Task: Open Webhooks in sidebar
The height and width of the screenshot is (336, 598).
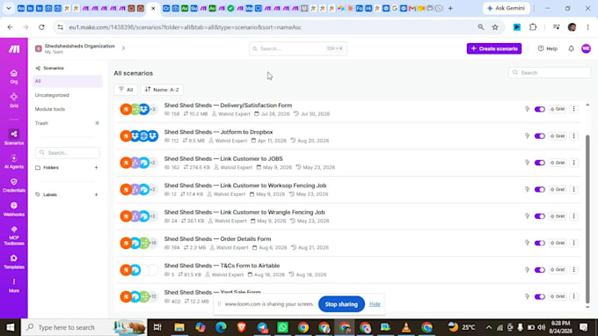Action: click(14, 209)
